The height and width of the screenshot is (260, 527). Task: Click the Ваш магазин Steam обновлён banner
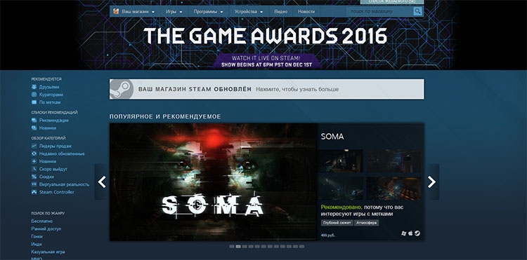tap(266, 89)
